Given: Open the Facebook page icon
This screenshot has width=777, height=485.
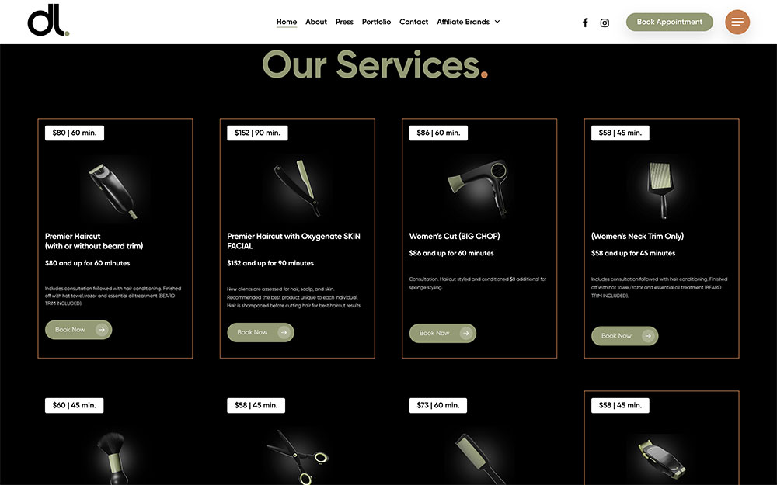Looking at the screenshot, I should (x=585, y=23).
